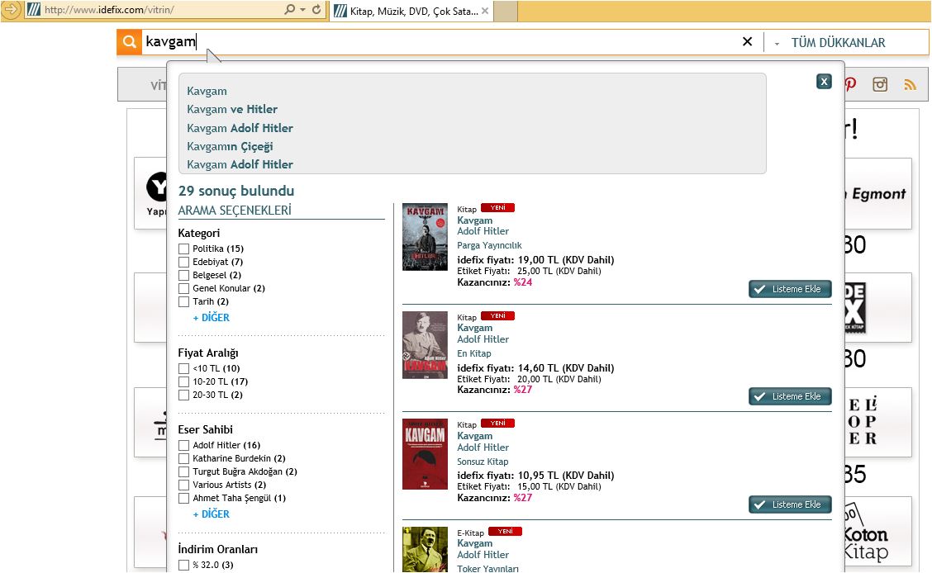This screenshot has height=573, width=932.
Task: Check the Turgut Buğra Akdoğan filter
Action: click(184, 472)
